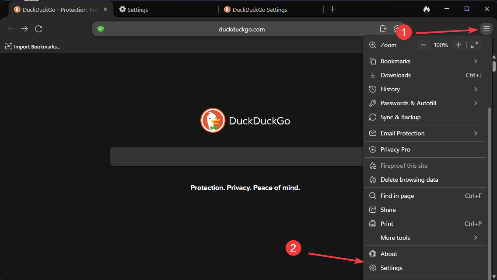Click the Email Protection envelope icon
This screenshot has width=497, height=280.
pyautogui.click(x=373, y=133)
